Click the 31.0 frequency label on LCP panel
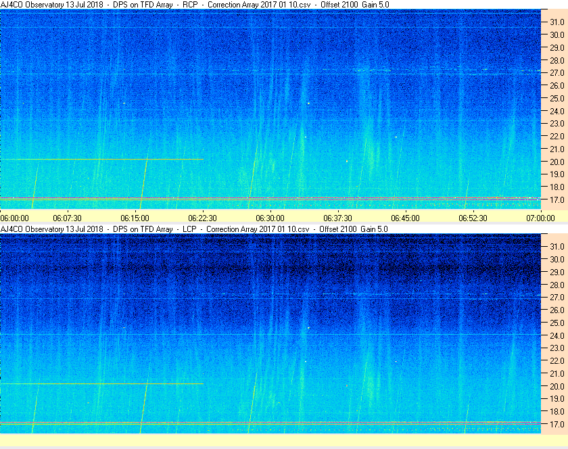 pos(557,246)
